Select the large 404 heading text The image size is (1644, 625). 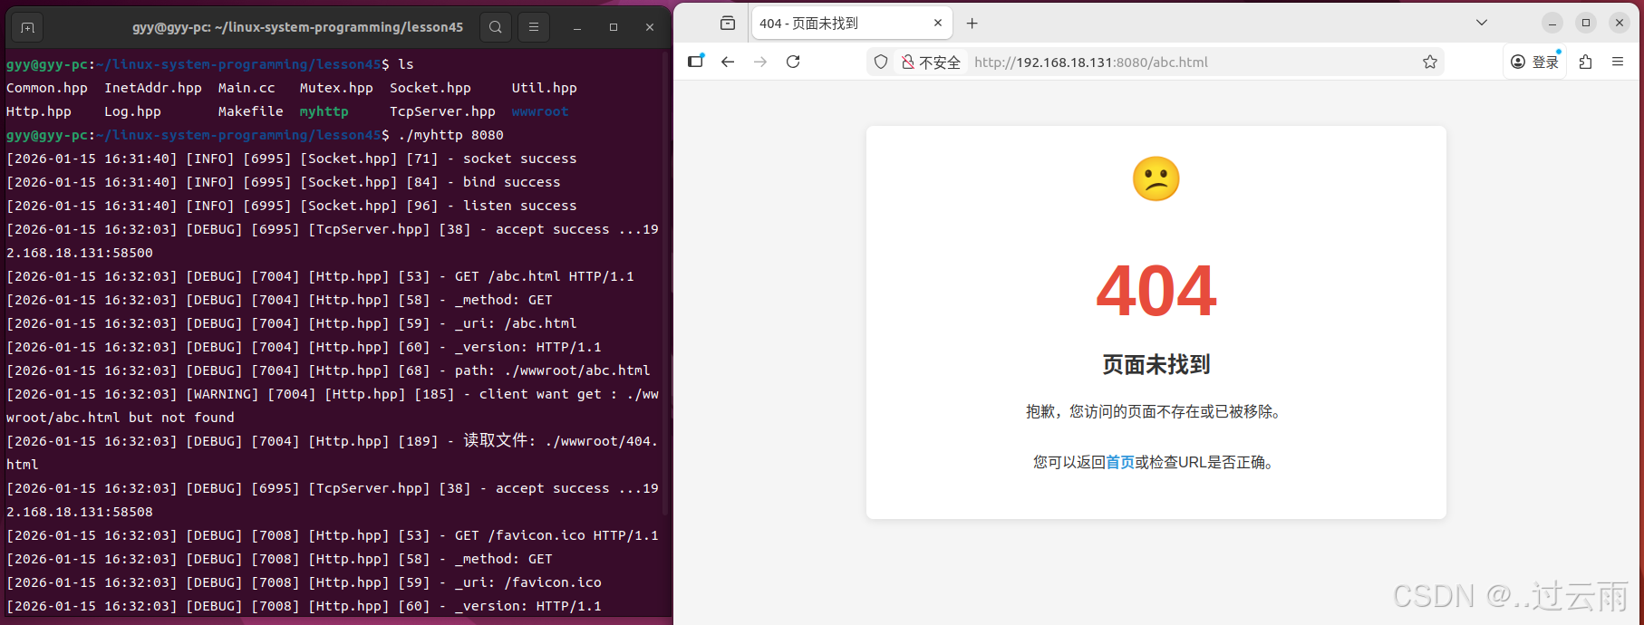[1156, 291]
